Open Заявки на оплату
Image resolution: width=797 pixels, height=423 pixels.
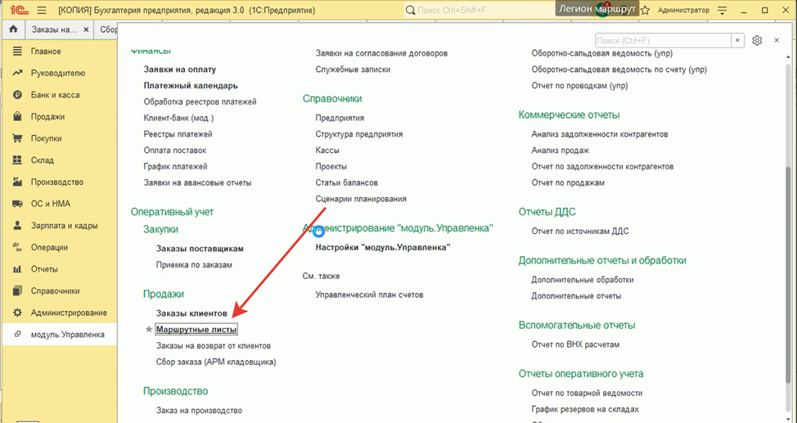coord(180,70)
